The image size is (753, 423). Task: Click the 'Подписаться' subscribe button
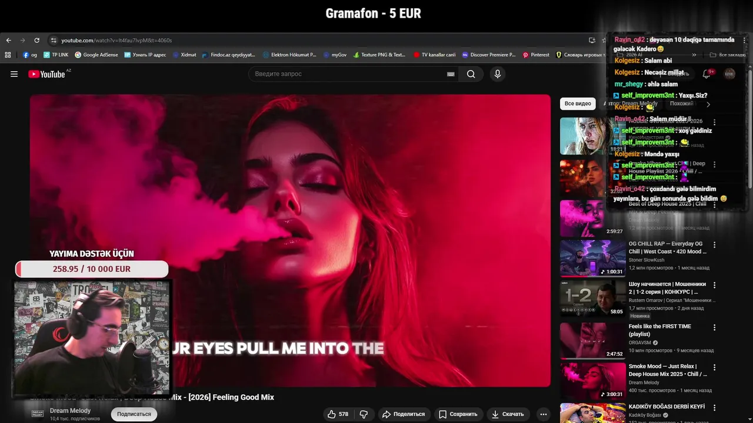[134, 414]
